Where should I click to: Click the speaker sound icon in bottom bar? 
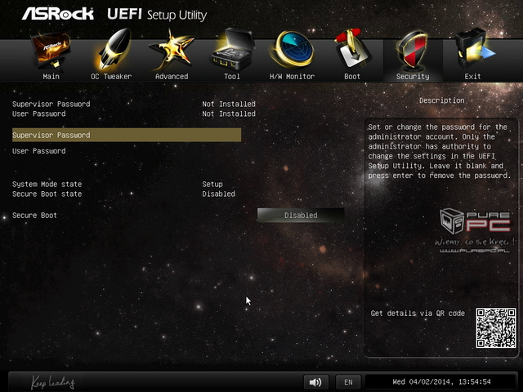[x=315, y=382]
